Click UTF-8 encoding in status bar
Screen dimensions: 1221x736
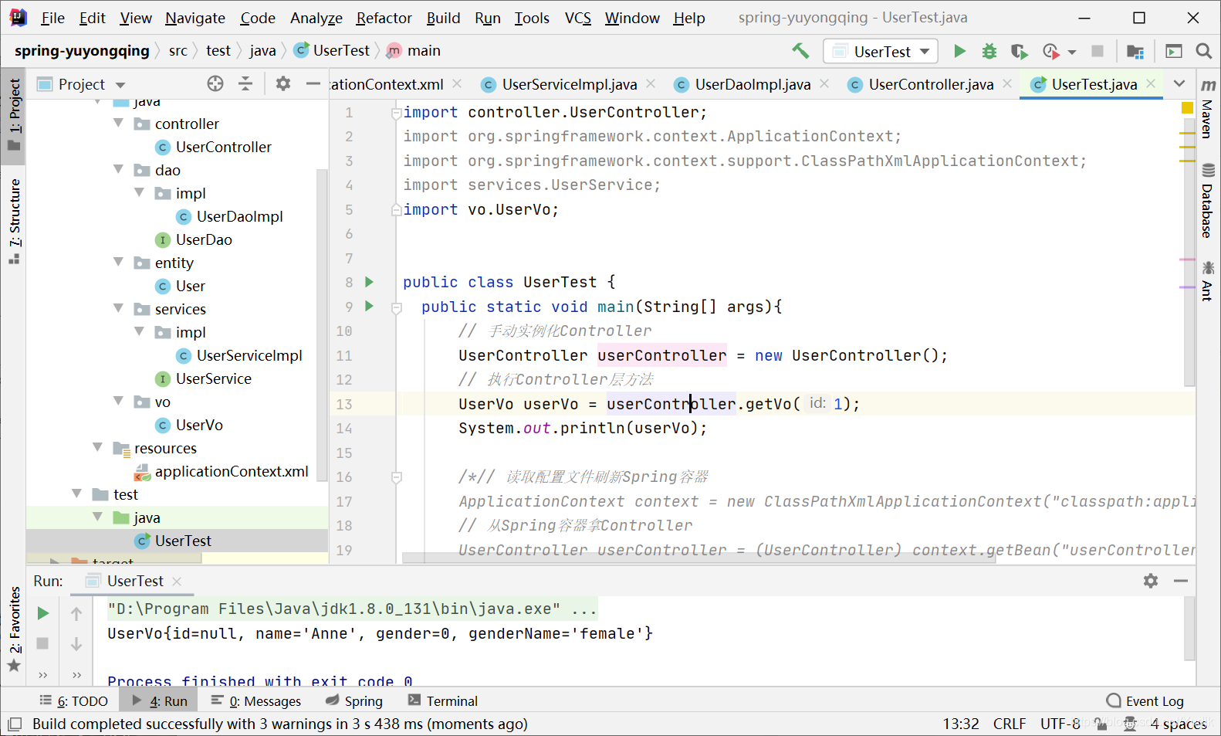click(x=1060, y=724)
